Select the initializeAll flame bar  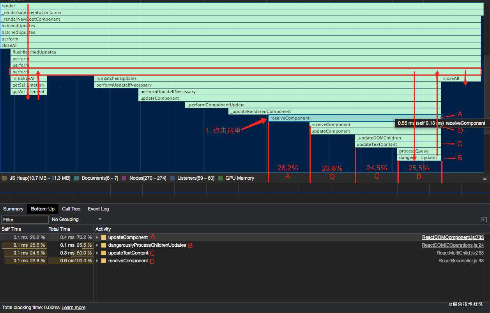click(x=29, y=78)
